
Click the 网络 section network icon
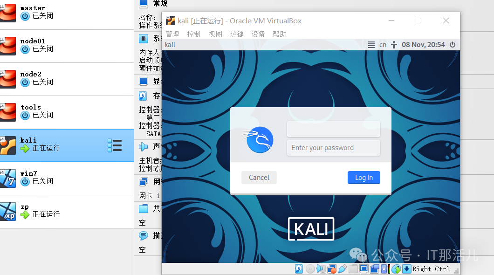pos(144,181)
